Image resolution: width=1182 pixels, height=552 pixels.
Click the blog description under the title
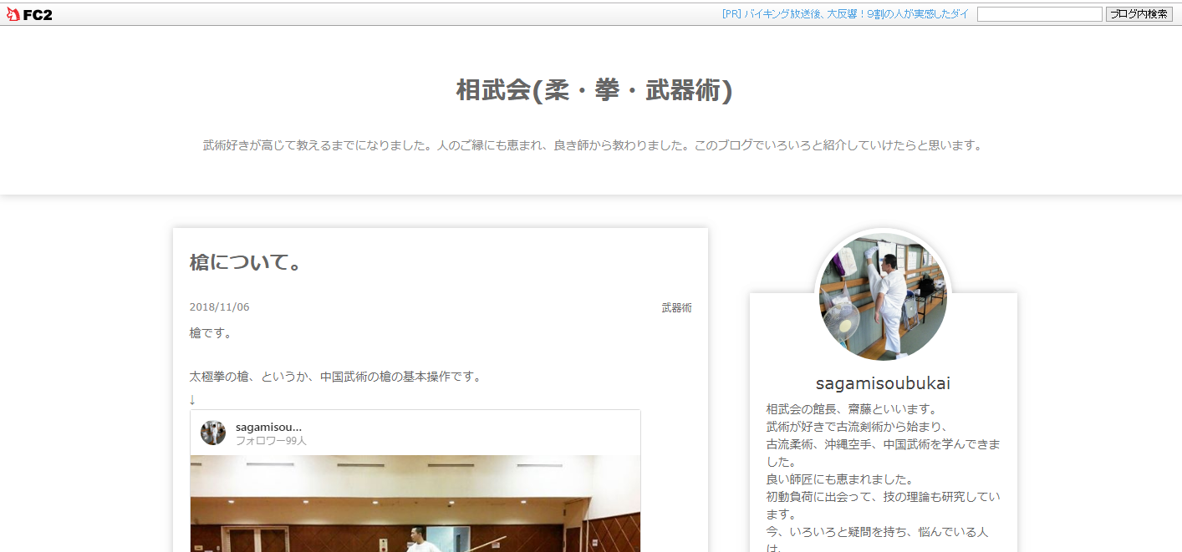pyautogui.click(x=592, y=145)
